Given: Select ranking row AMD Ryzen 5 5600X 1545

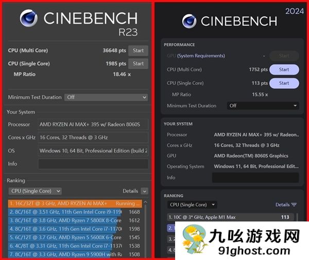Looking at the screenshot, I should click(75, 237).
